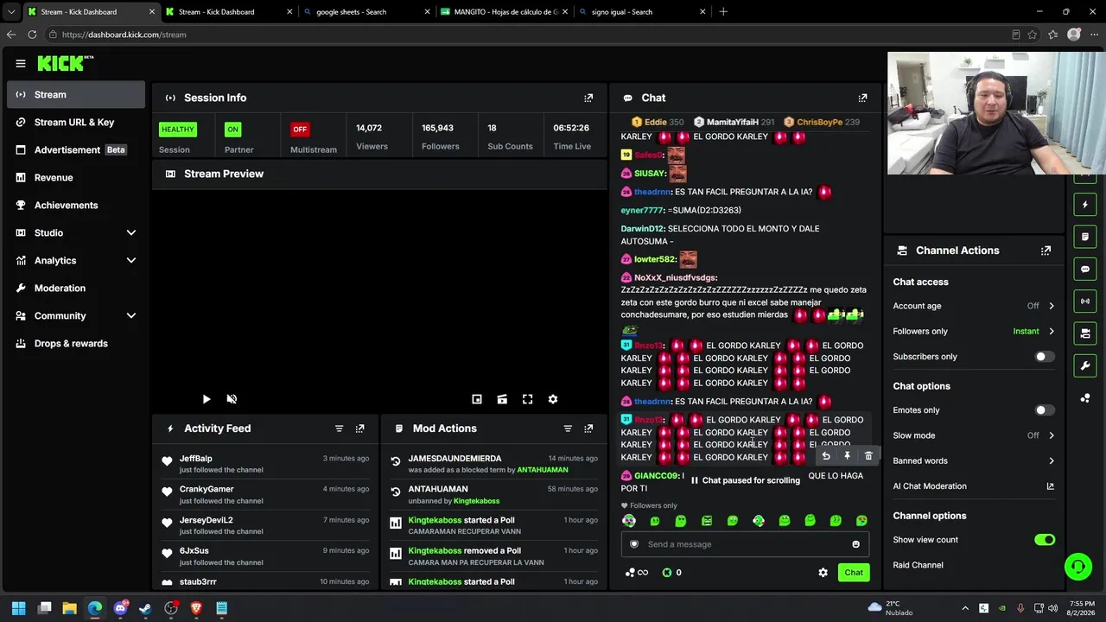Click the streamer webcam thumbnail
This screenshot has height=622, width=1106.
click(x=996, y=113)
